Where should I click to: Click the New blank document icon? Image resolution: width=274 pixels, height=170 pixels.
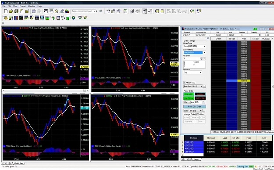pyautogui.click(x=6, y=11)
